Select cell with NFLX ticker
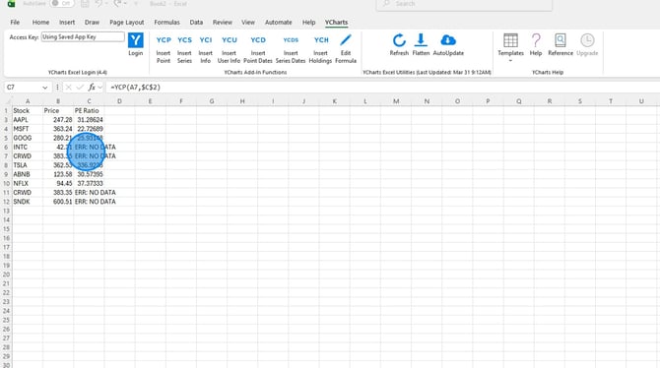The width and height of the screenshot is (660, 368). click(x=28, y=183)
